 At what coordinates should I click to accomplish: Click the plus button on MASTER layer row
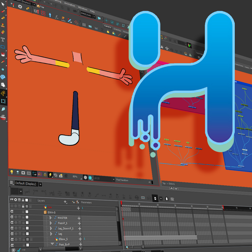[79, 218]
